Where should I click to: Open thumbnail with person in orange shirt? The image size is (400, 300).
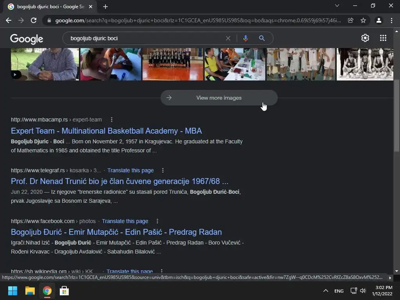click(111, 64)
